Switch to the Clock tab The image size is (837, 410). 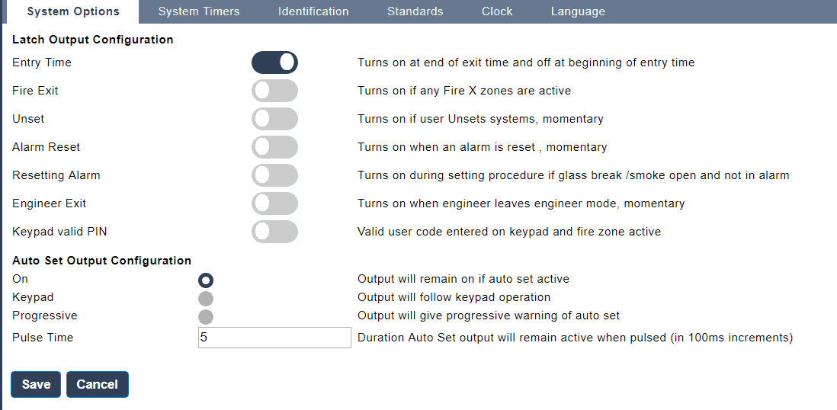point(497,11)
